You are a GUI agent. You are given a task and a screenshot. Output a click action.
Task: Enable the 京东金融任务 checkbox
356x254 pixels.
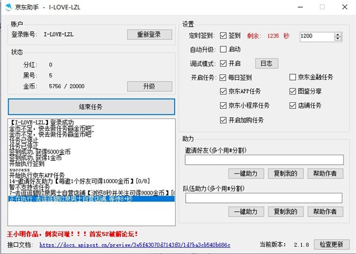click(293, 77)
